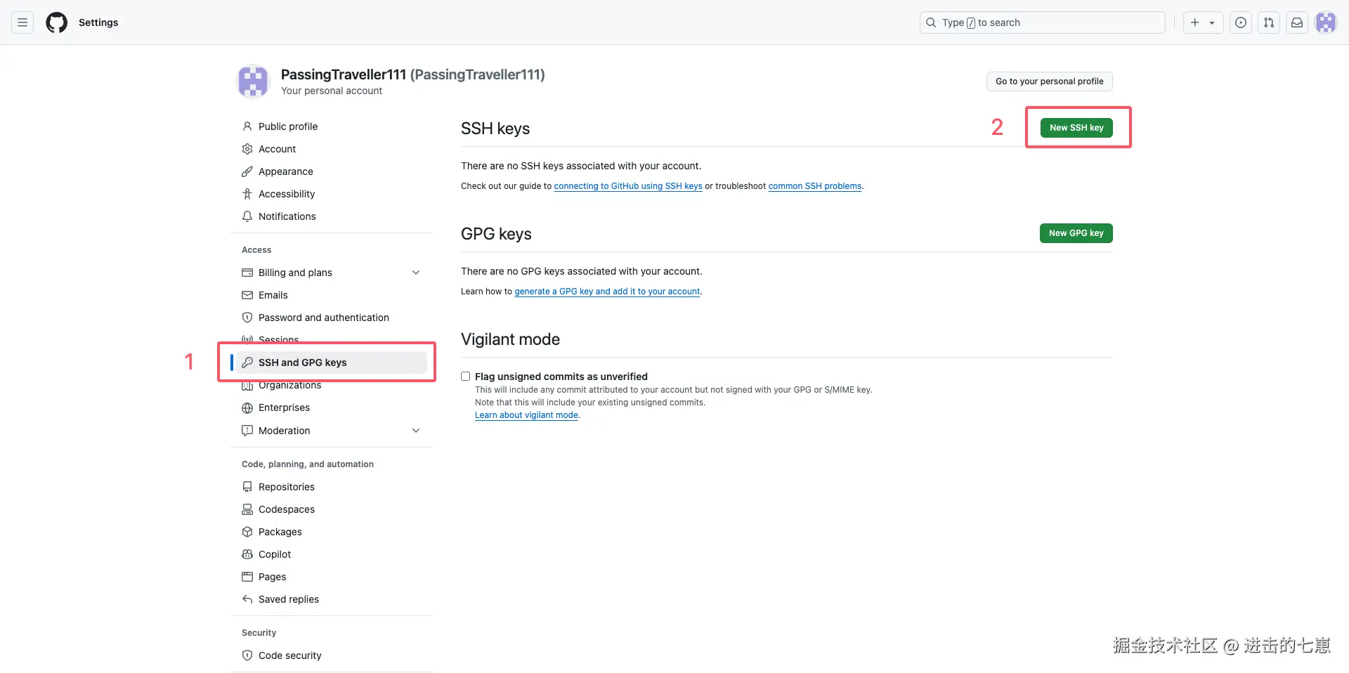Open Pull requests icon in header
The width and height of the screenshot is (1349, 673).
pyautogui.click(x=1269, y=22)
